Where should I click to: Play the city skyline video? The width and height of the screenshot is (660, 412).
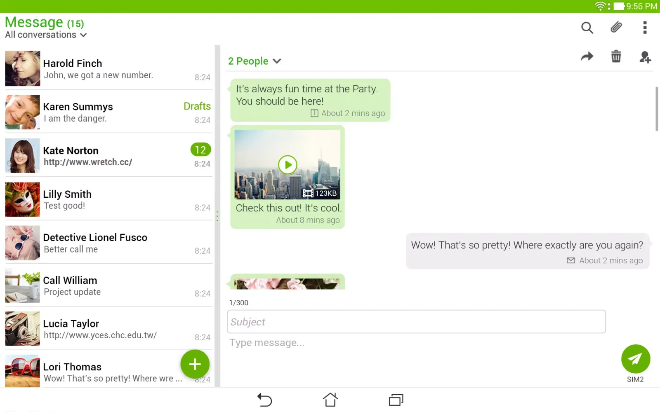288,165
